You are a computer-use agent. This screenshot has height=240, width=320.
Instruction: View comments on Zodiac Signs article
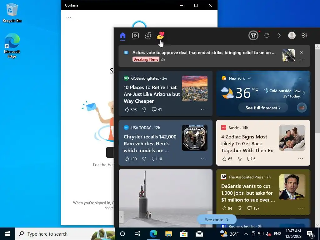point(251,159)
